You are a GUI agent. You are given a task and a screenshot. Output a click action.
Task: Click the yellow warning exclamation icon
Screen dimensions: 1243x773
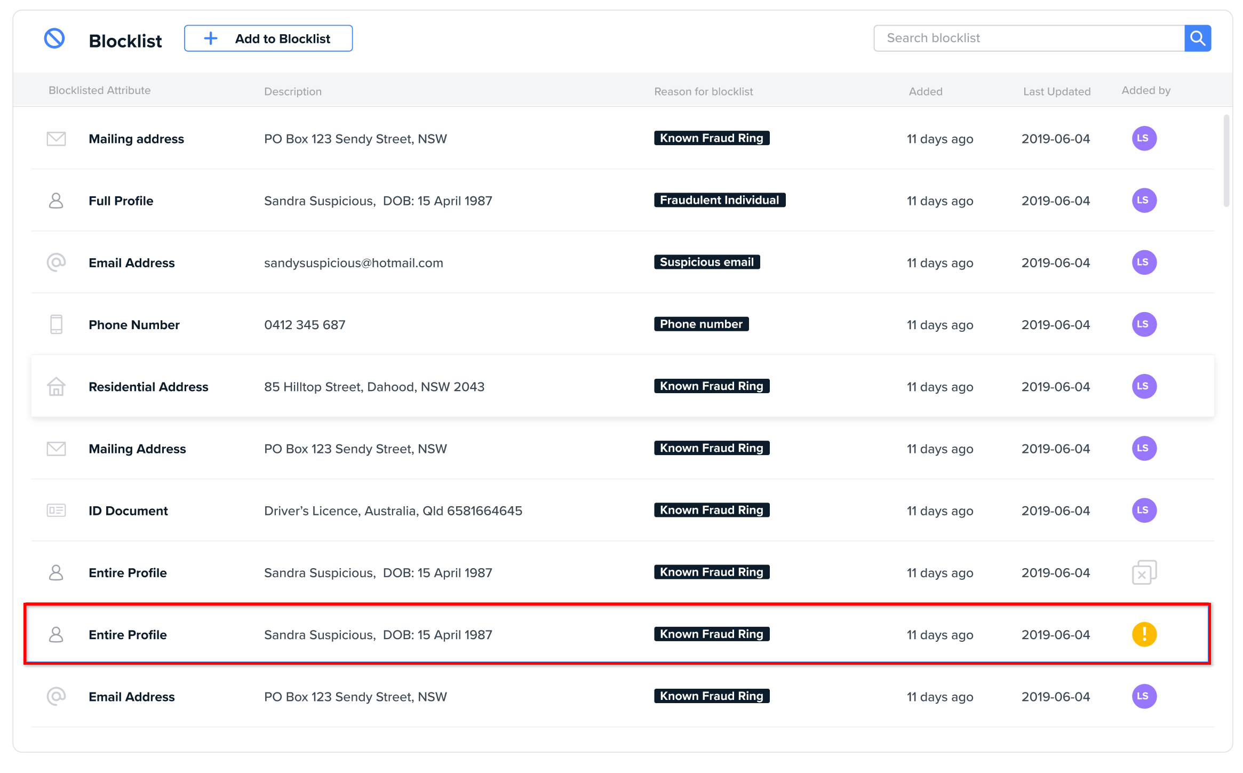(x=1144, y=634)
